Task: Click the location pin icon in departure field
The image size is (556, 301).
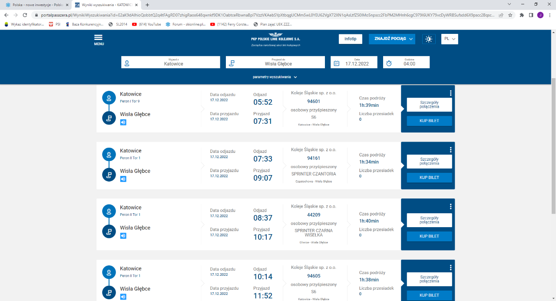Action: click(127, 63)
